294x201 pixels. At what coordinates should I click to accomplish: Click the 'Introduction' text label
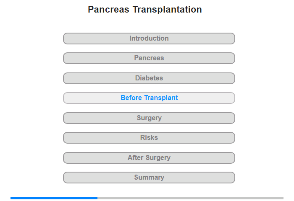(x=149, y=39)
